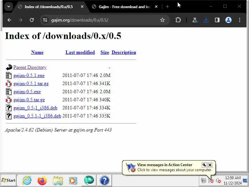This screenshot has height=187, width=249.
Task: Dismiss the Action Center balloon
Action: pos(210,165)
